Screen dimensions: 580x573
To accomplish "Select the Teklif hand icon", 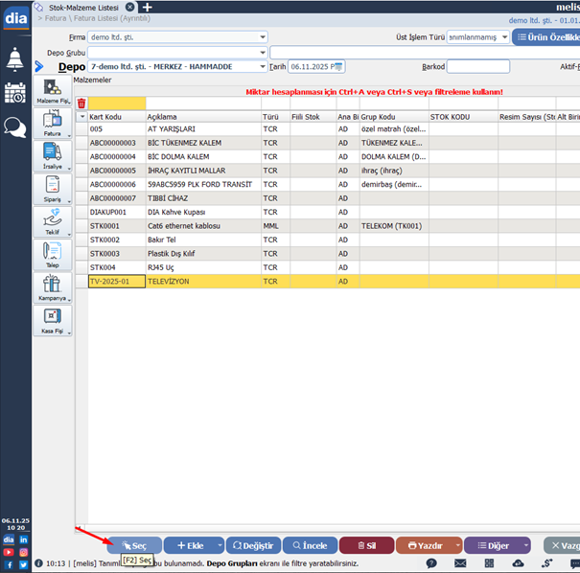I will pos(52,221).
